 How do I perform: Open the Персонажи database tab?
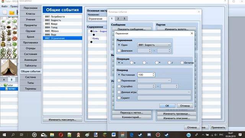click(x=31, y=8)
